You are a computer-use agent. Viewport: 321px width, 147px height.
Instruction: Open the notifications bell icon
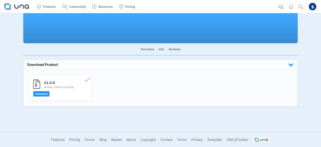point(291,7)
